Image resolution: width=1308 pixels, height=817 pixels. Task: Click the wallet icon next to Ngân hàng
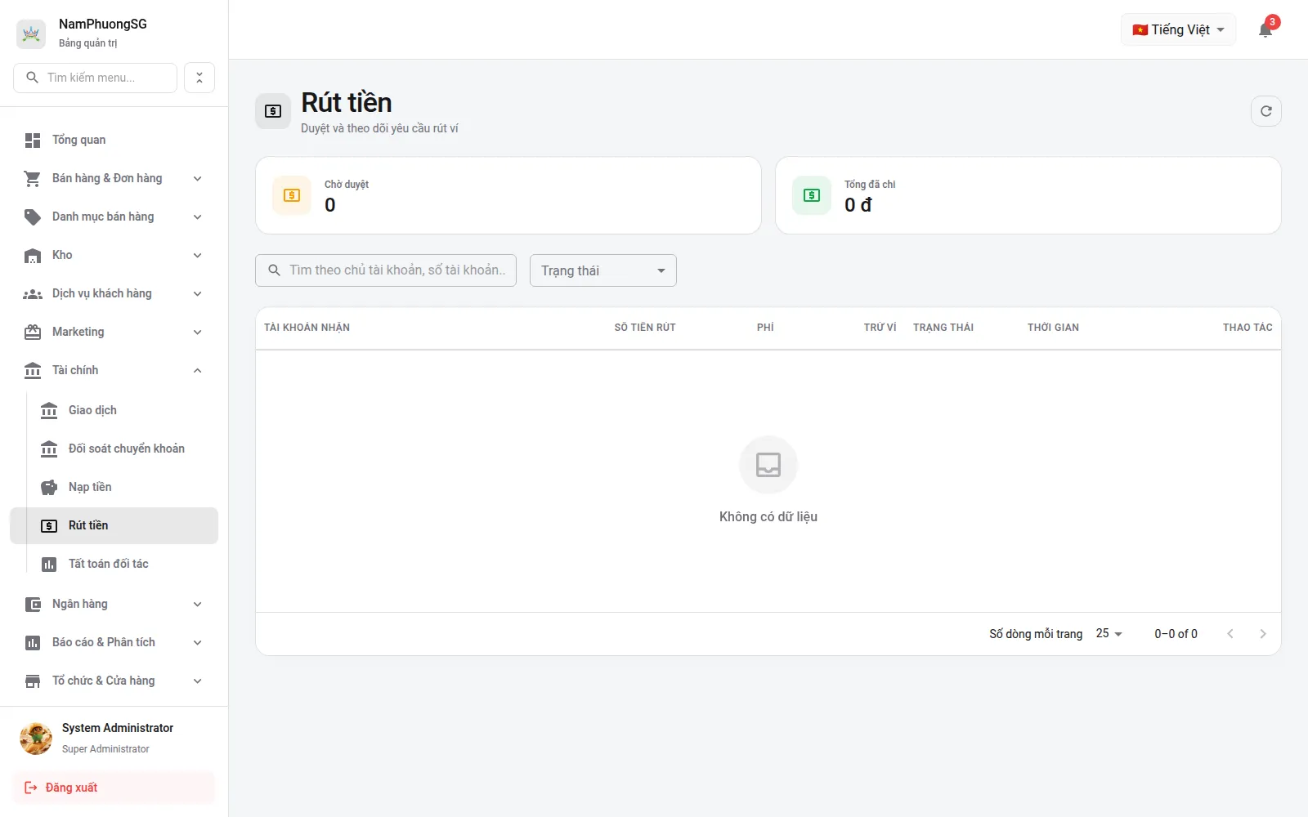point(33,605)
